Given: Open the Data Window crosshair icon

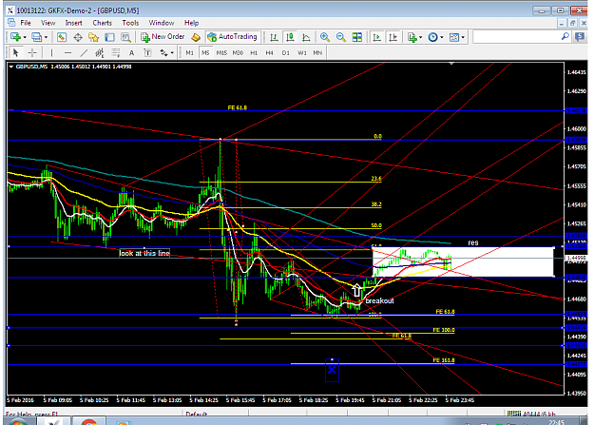Looking at the screenshot, I should coord(78,37).
